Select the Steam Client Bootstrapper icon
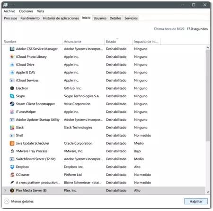Viewport: 213px width, 211px height. (x=12, y=104)
